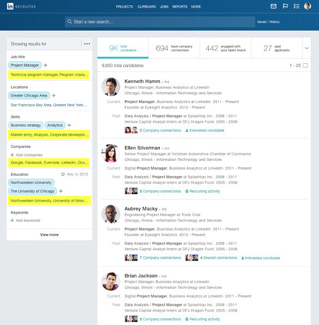The image size is (319, 325).
Task: Click the LinkedIn Recruiter logo
Action: tap(21, 7)
